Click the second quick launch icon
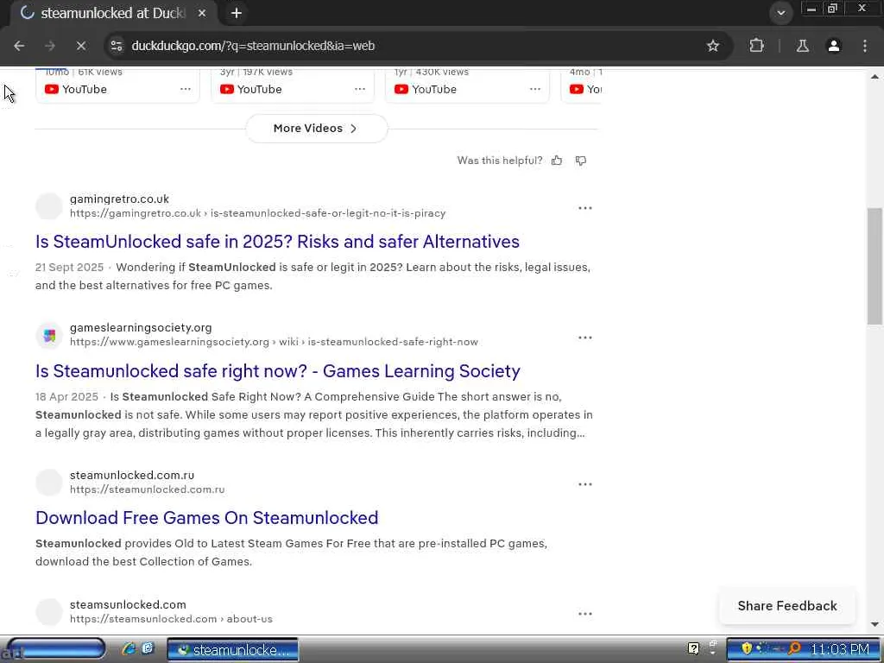 point(148,647)
